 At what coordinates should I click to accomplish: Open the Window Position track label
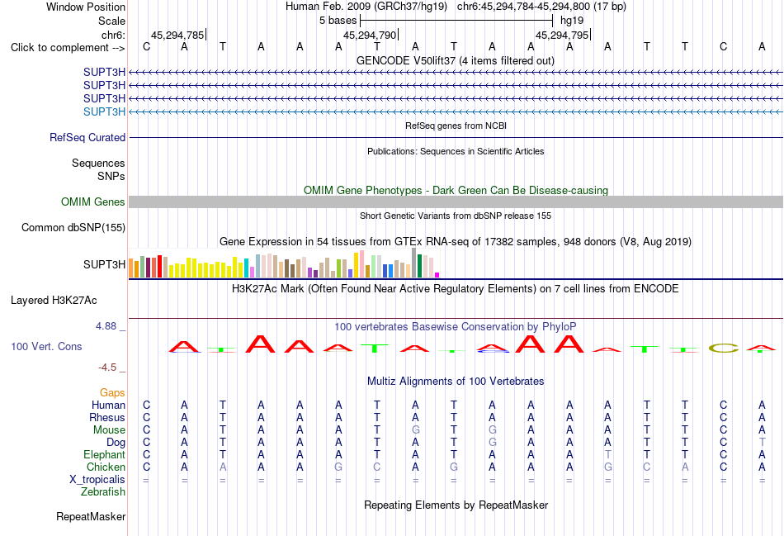click(86, 7)
